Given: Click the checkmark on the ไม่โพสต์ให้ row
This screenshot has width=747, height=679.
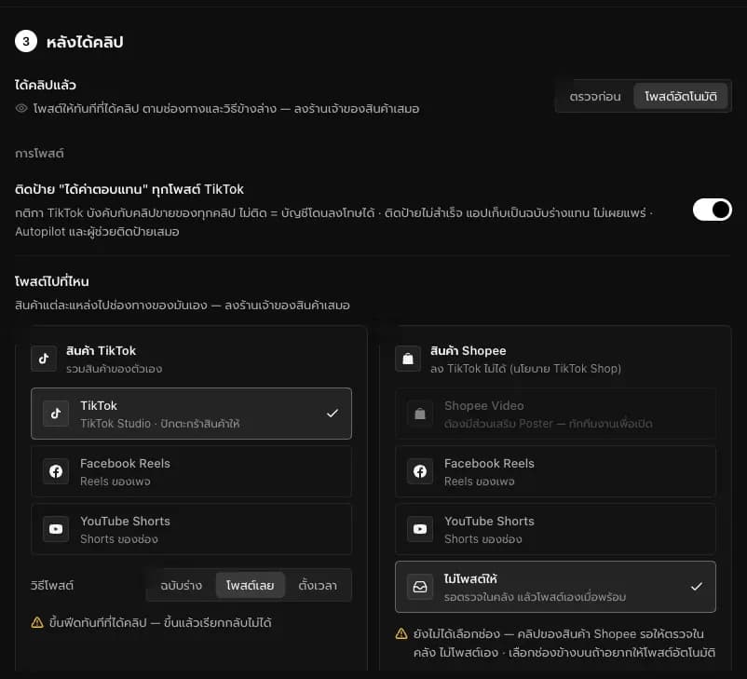Looking at the screenshot, I should (x=697, y=587).
